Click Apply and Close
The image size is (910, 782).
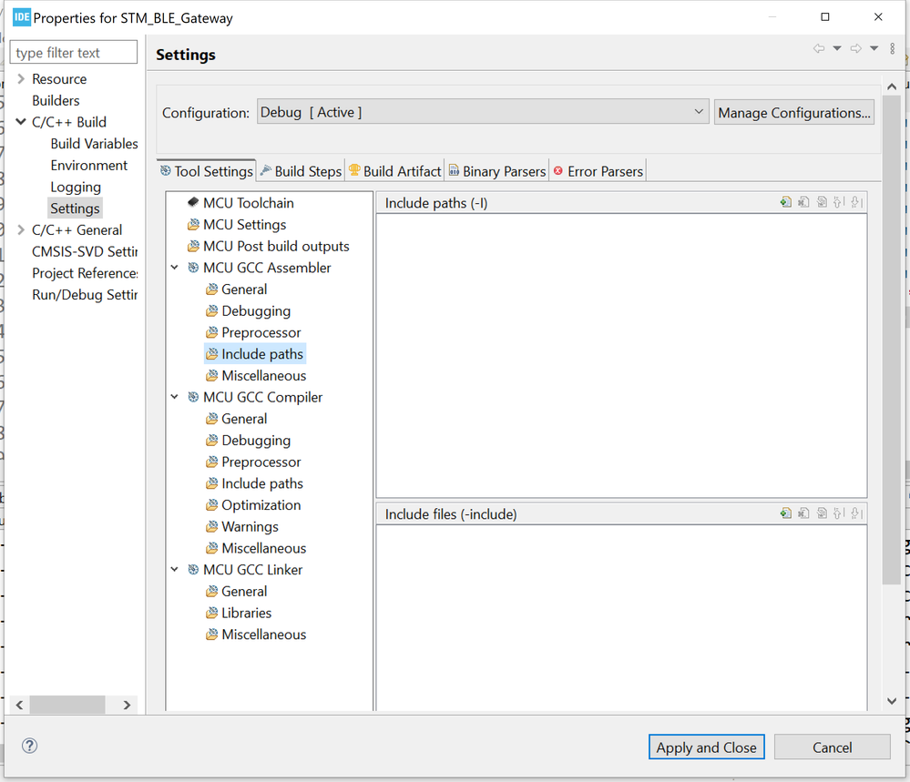point(706,747)
